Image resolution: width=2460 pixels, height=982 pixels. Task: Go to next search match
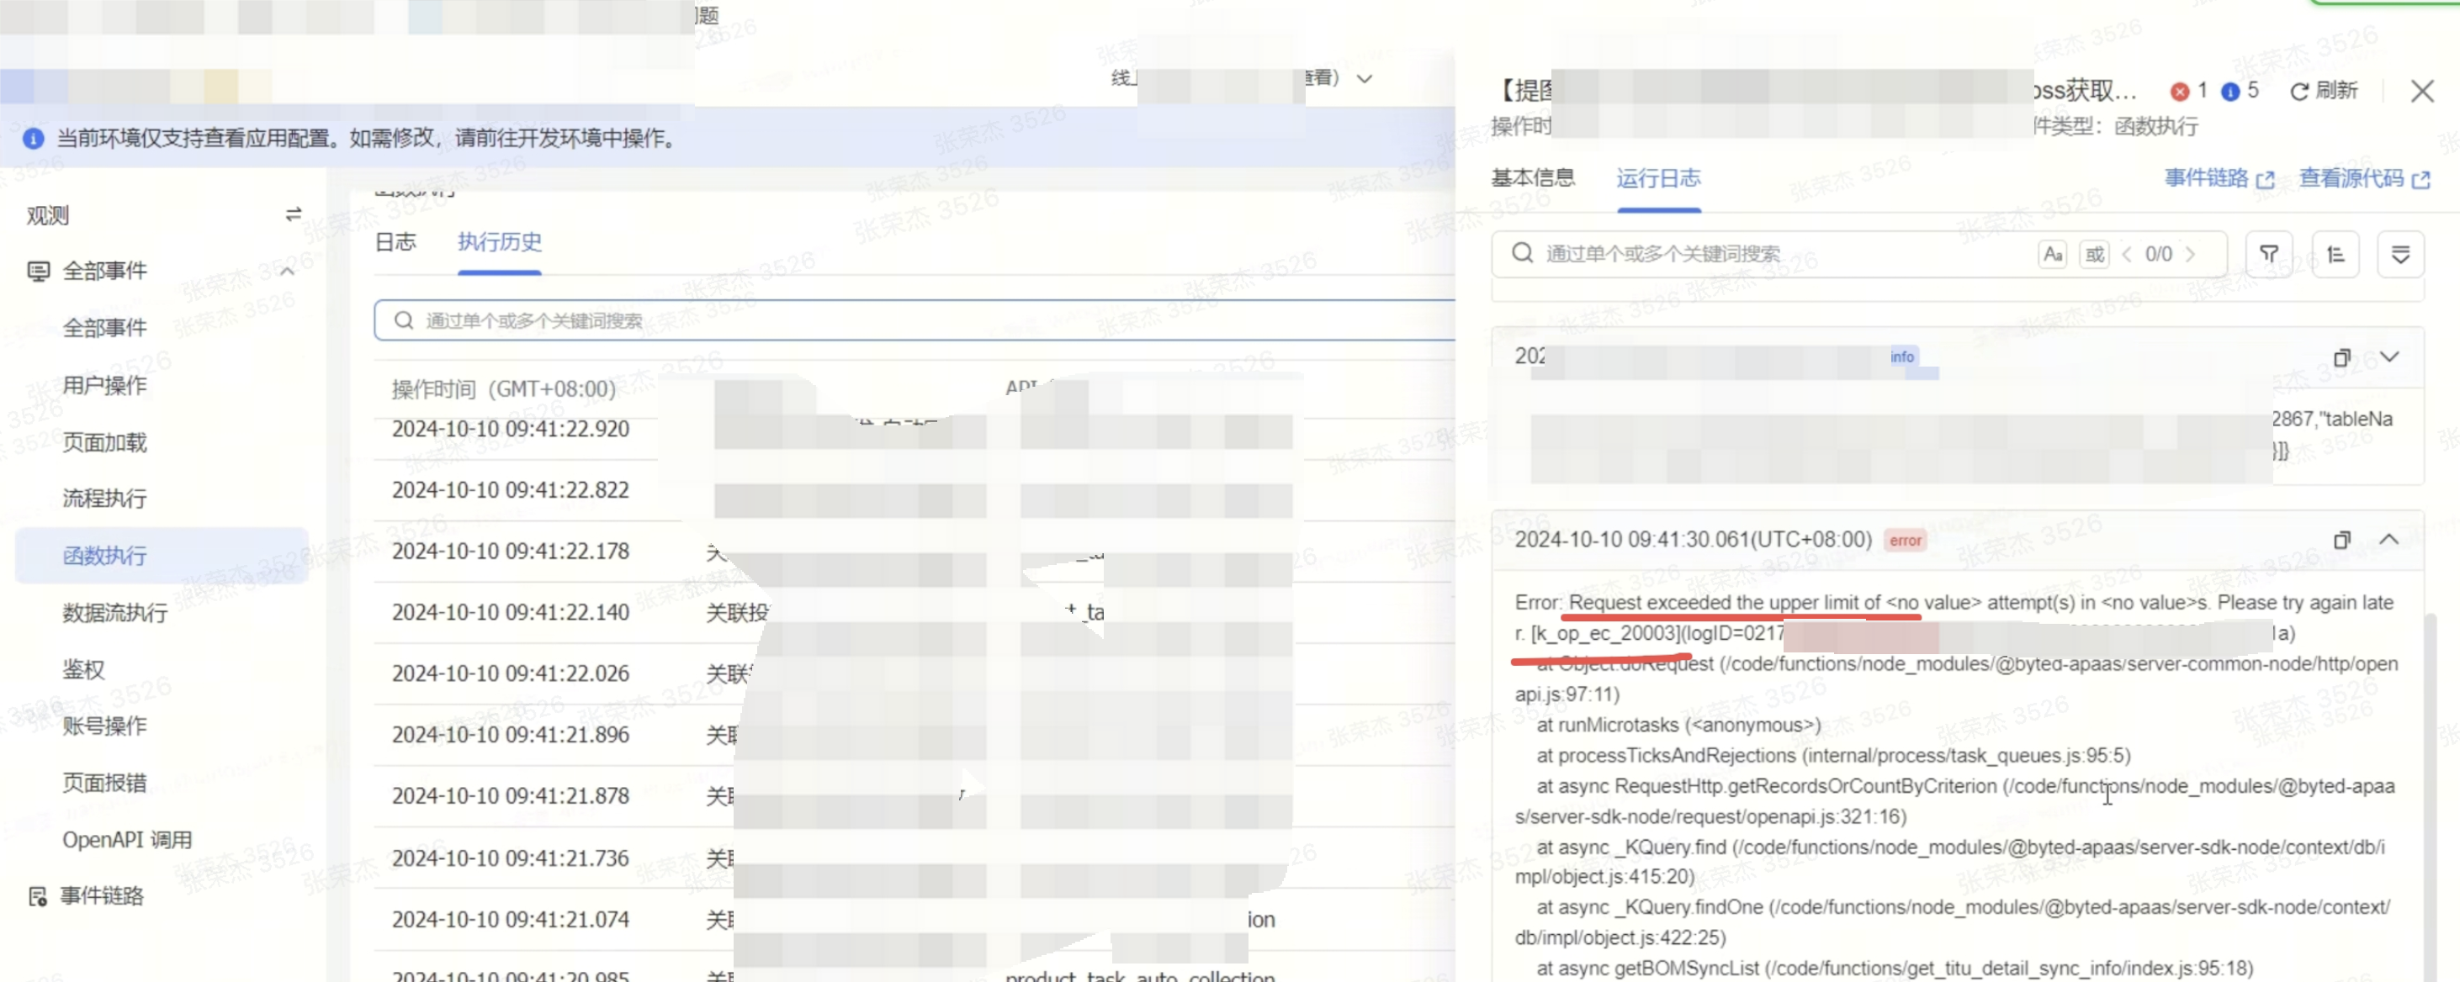click(2191, 254)
